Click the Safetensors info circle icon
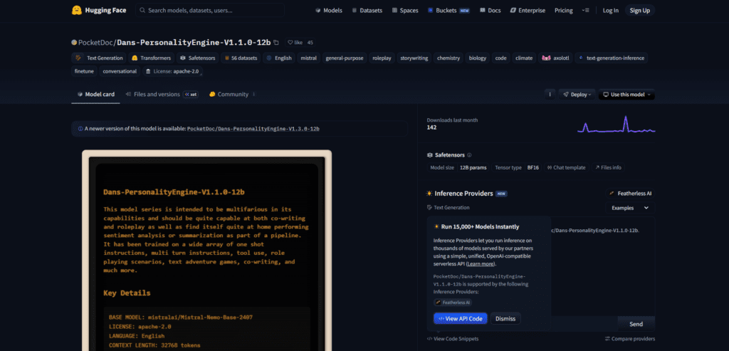 pos(469,154)
